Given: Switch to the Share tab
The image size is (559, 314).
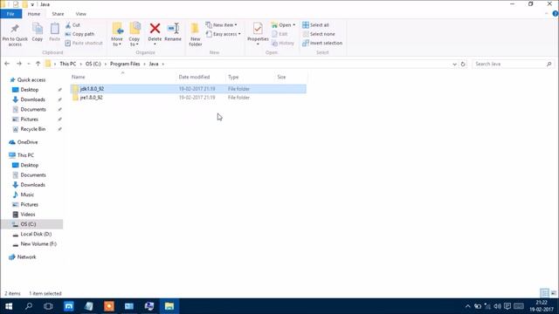Looking at the screenshot, I should (58, 14).
